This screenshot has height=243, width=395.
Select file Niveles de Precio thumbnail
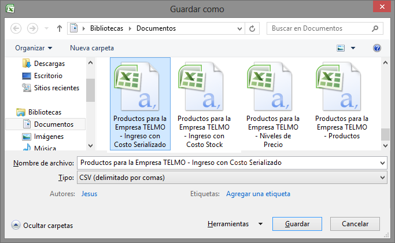coord(273,105)
